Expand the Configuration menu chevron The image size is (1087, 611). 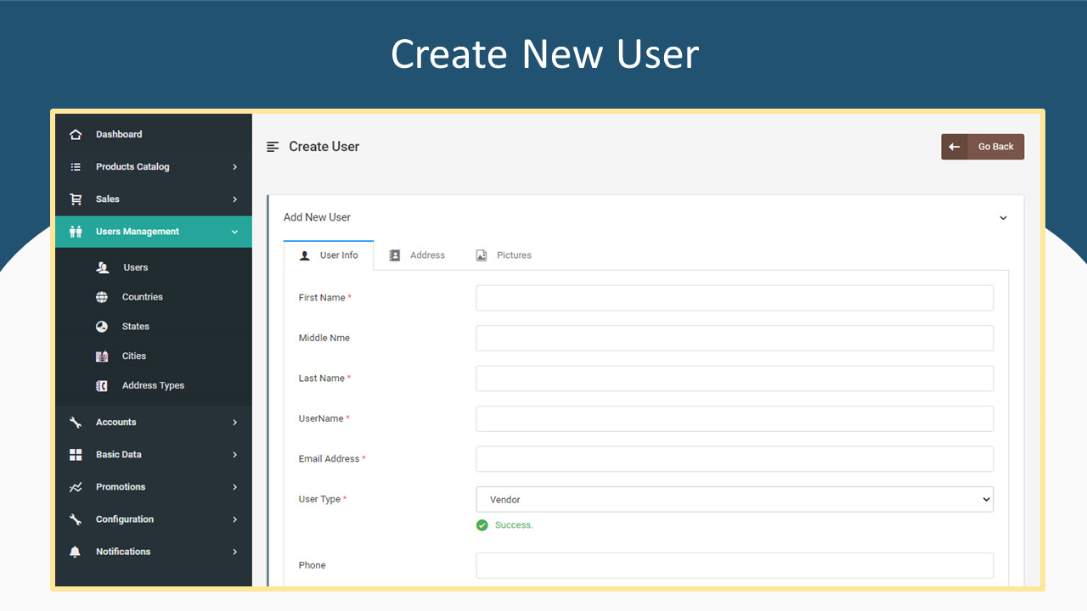pos(235,519)
